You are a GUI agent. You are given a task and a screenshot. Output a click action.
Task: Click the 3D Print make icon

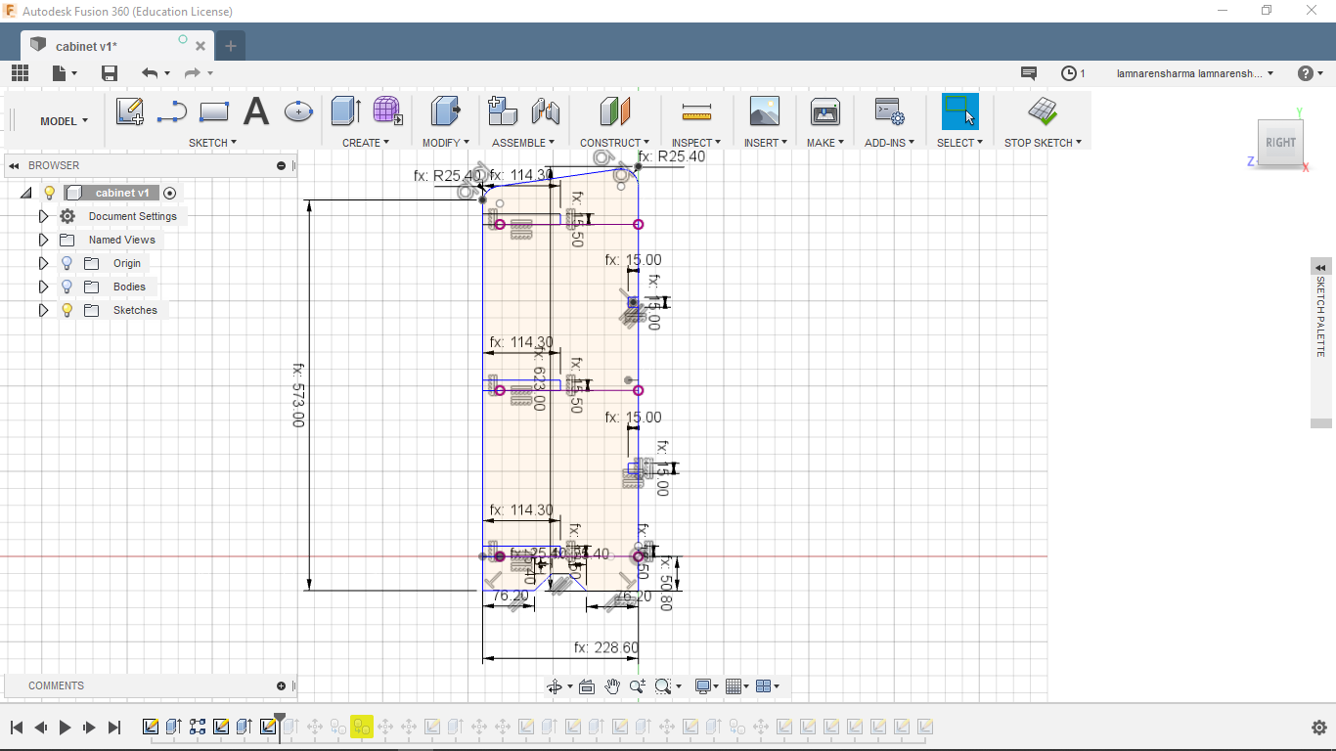coord(825,111)
